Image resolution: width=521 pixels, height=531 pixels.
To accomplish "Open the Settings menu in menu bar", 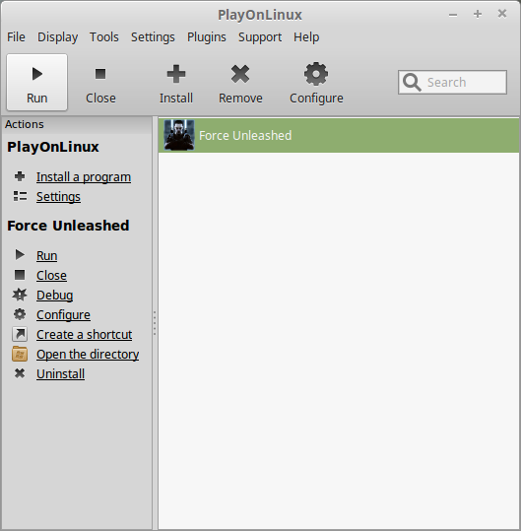I will (x=153, y=36).
